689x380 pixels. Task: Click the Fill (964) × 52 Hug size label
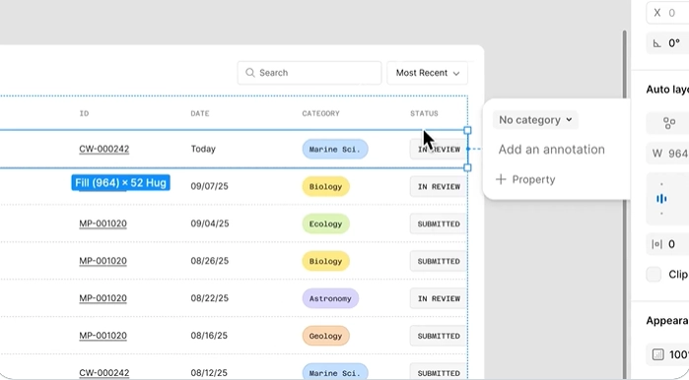pos(121,182)
